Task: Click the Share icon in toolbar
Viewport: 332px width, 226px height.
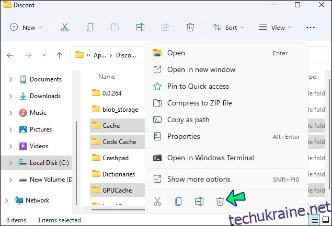Action: point(165,27)
